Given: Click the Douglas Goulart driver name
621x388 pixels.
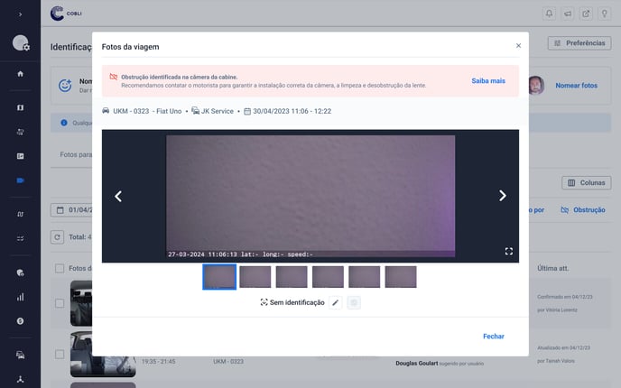Looking at the screenshot, I should (417, 363).
